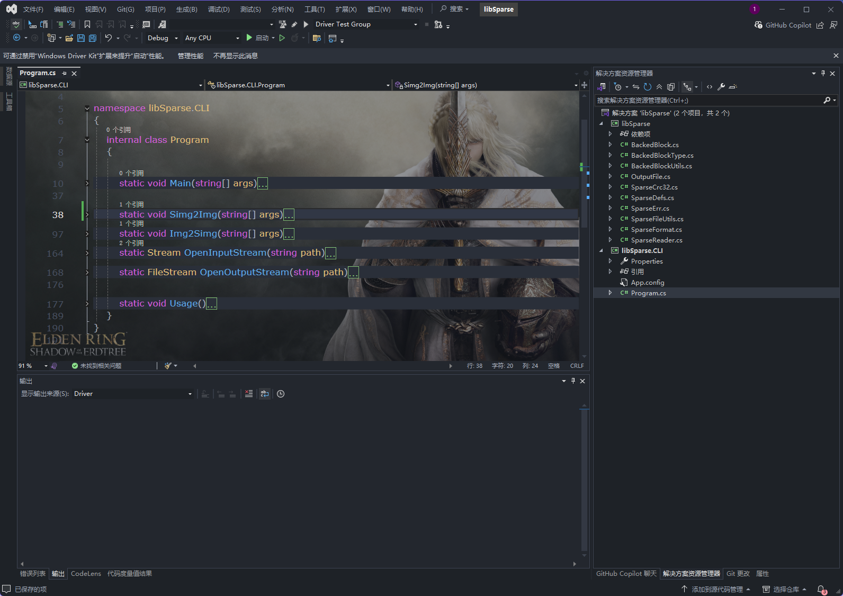Click the 搜索 search button in title bar
This screenshot has width=843, height=596.
(454, 9)
